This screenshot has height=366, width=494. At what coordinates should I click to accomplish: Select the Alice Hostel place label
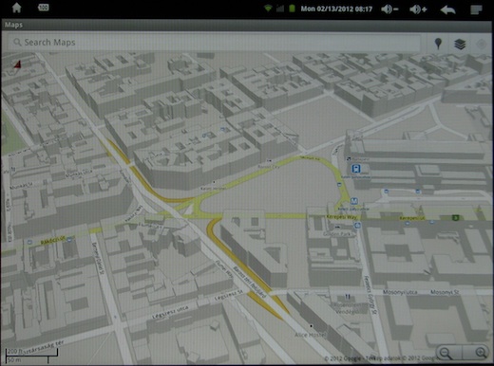[x=310, y=335]
